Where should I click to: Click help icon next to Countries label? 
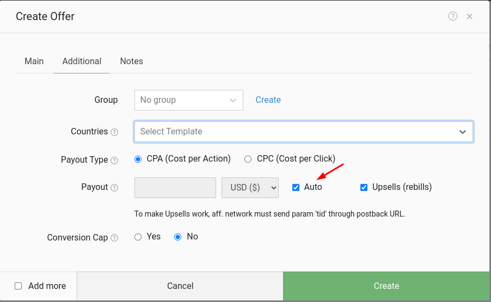click(114, 132)
